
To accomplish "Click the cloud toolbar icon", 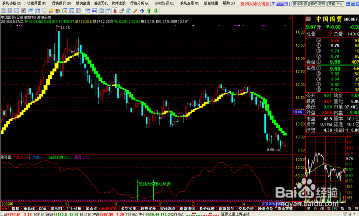I will (x=122, y=11).
